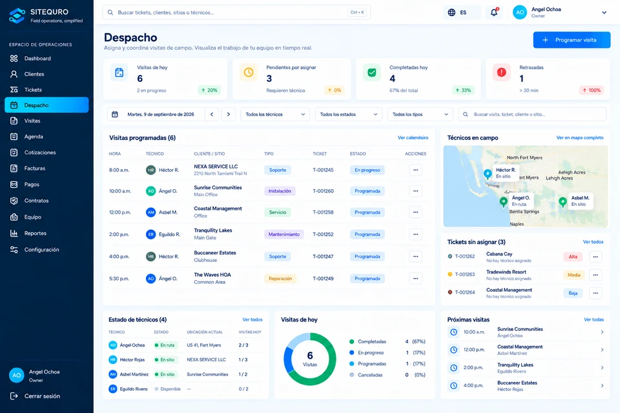The height and width of the screenshot is (413, 620).
Task: Open options for ticket T-001262 Cabana Cay
Action: pyautogui.click(x=595, y=257)
